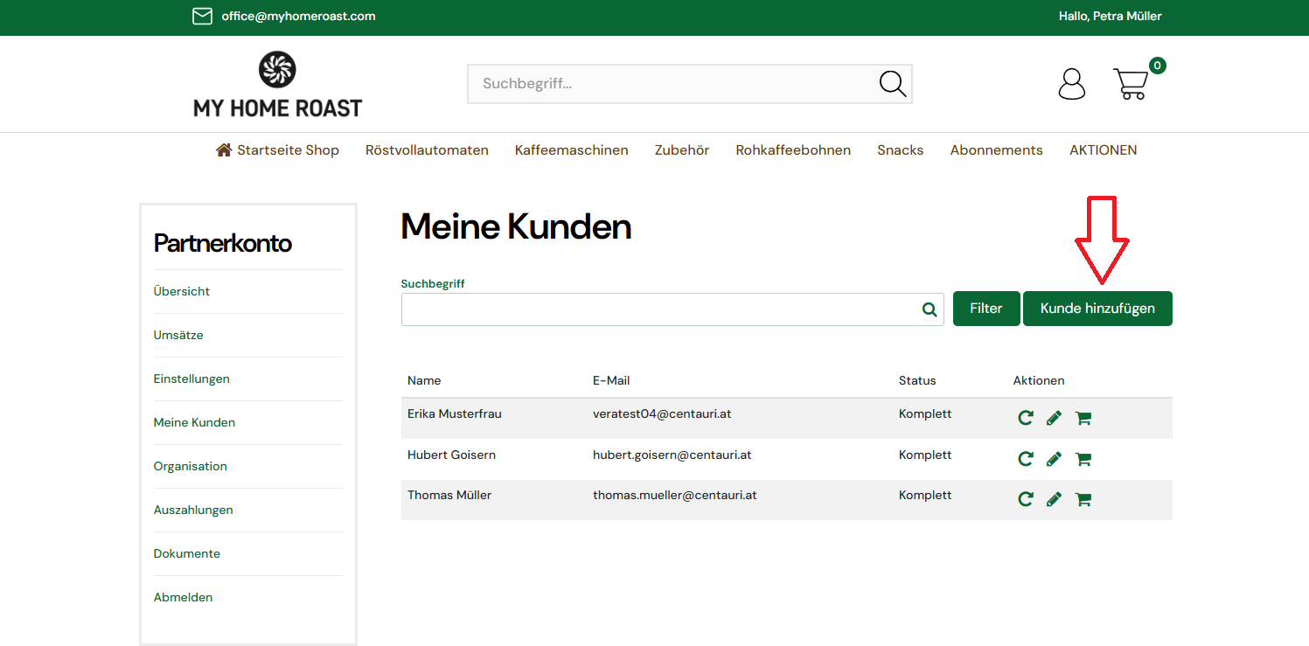
Task: Open Dokumente in the sidebar
Action: (x=187, y=553)
